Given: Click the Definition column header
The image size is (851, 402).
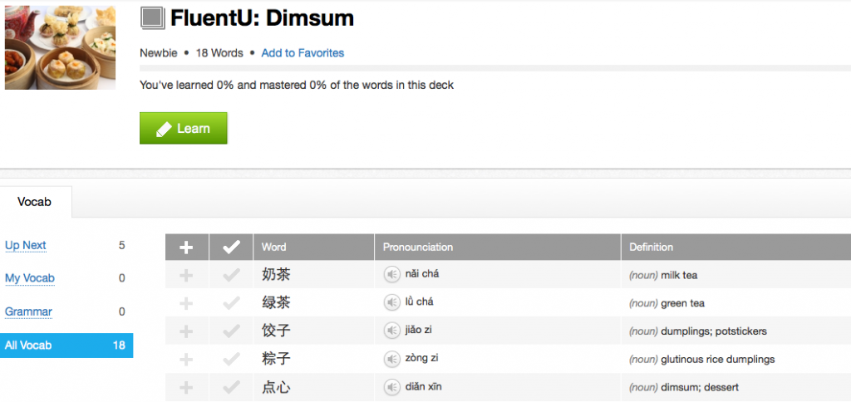Looking at the screenshot, I should tap(736, 248).
